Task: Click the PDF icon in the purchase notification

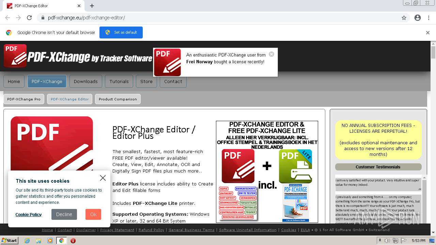Action: [167, 62]
